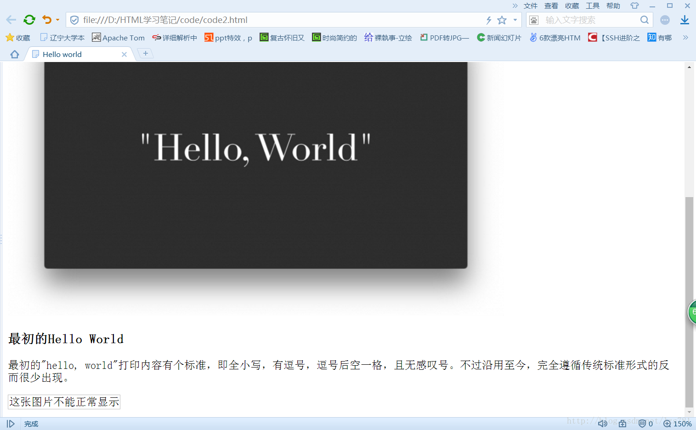Click the scrollbar up arrow
This screenshot has width=696, height=430.
[x=689, y=67]
